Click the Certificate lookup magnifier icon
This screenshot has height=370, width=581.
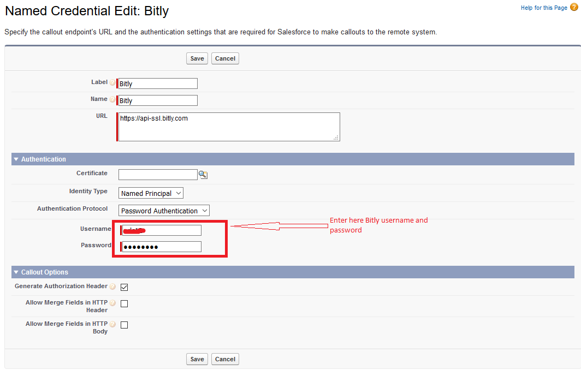tap(203, 175)
